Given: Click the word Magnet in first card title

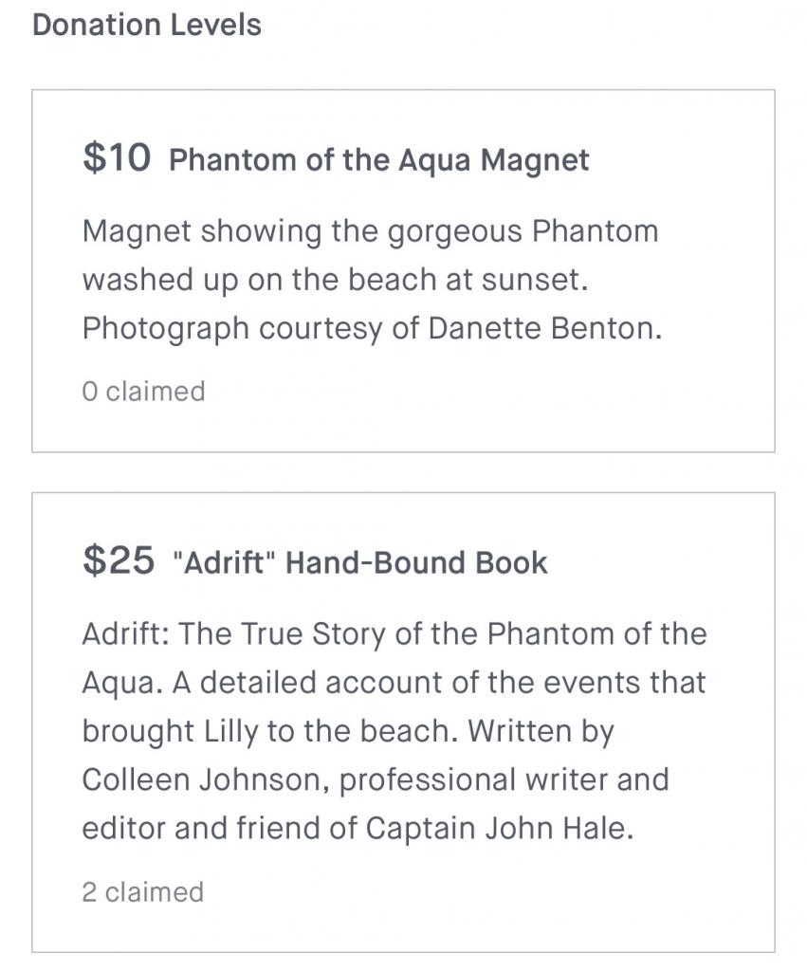Looking at the screenshot, I should pyautogui.click(x=535, y=159).
